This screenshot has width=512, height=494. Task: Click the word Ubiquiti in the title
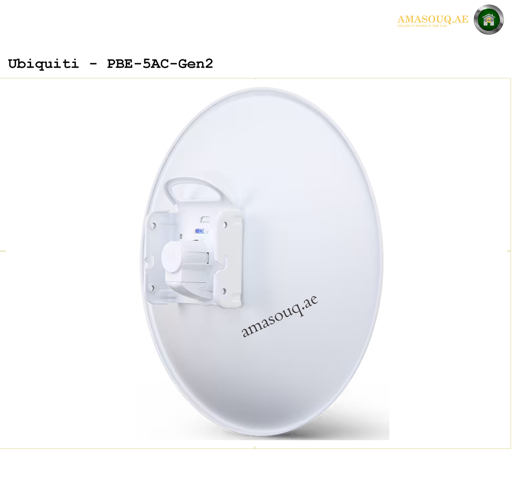pyautogui.click(x=43, y=64)
